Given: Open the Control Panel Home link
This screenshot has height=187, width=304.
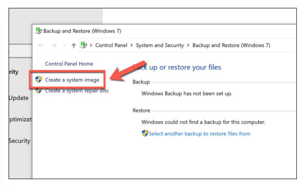Looking at the screenshot, I should tap(69, 64).
